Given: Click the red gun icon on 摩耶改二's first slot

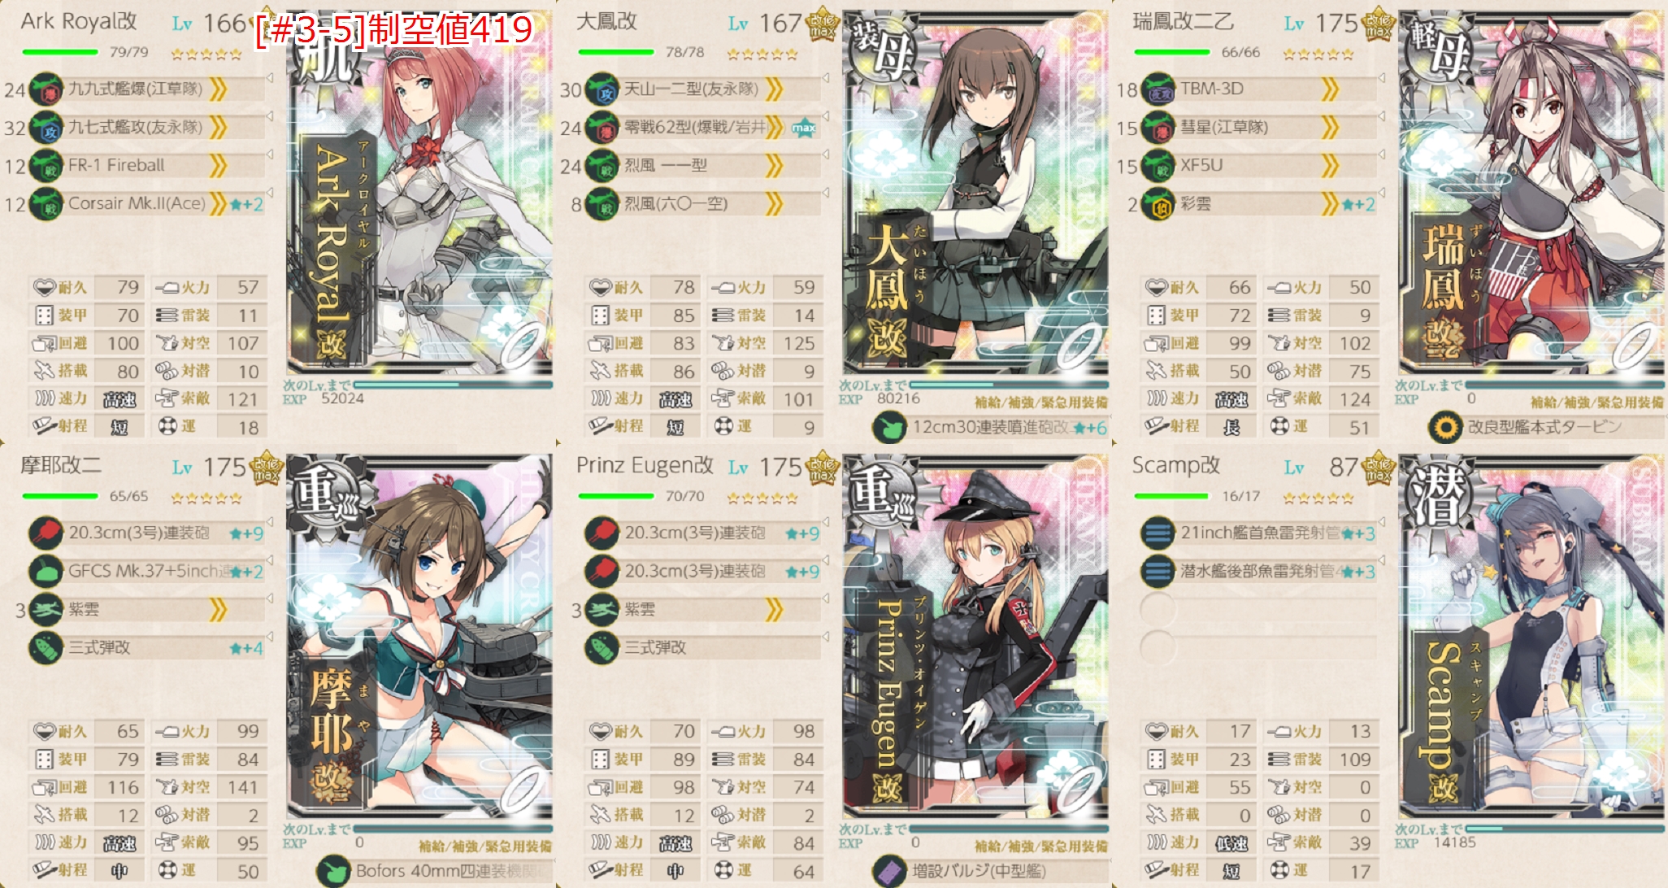Looking at the screenshot, I should point(46,533).
